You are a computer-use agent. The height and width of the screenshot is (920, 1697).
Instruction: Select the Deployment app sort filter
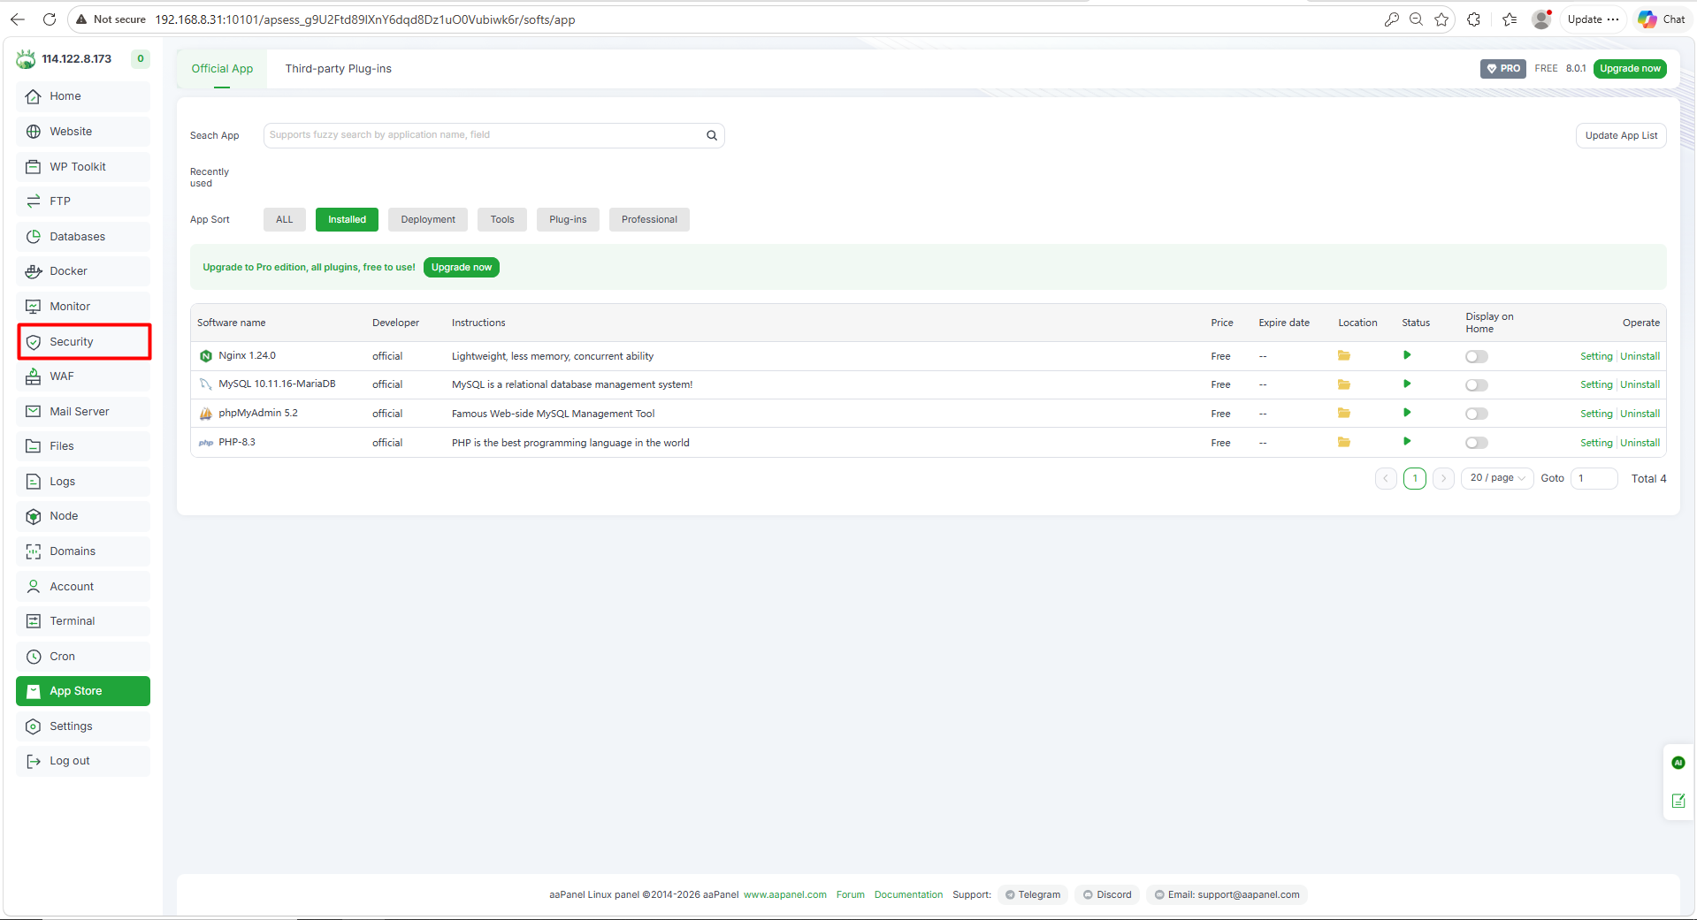(x=427, y=220)
